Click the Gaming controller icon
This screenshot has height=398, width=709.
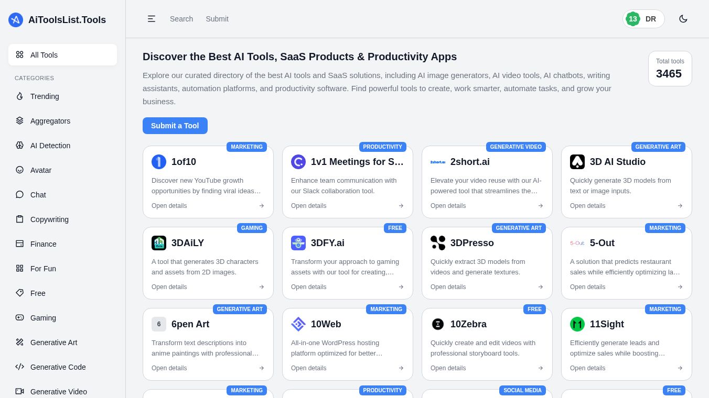tap(19, 318)
